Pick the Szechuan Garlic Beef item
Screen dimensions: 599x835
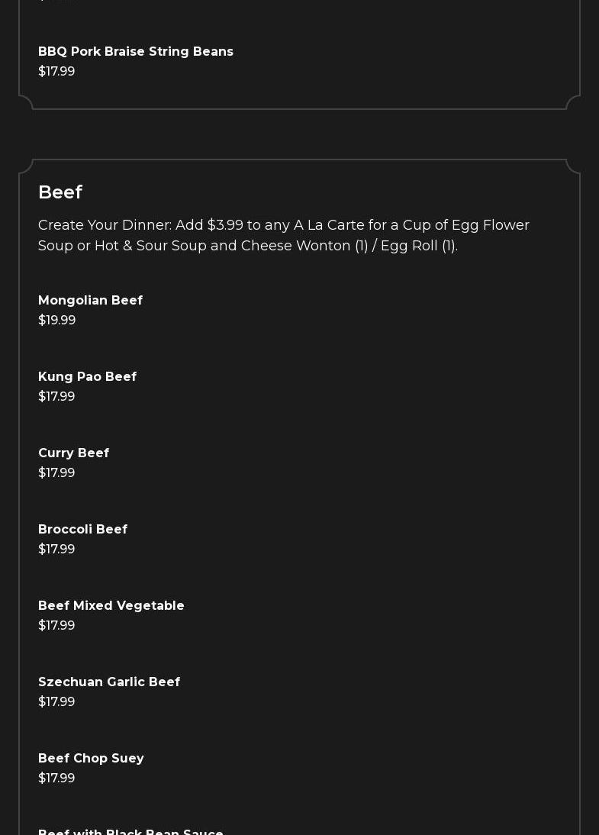point(109,682)
